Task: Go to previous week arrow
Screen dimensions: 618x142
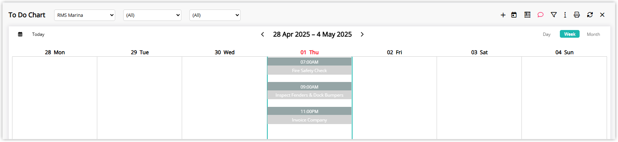Action: (x=263, y=34)
